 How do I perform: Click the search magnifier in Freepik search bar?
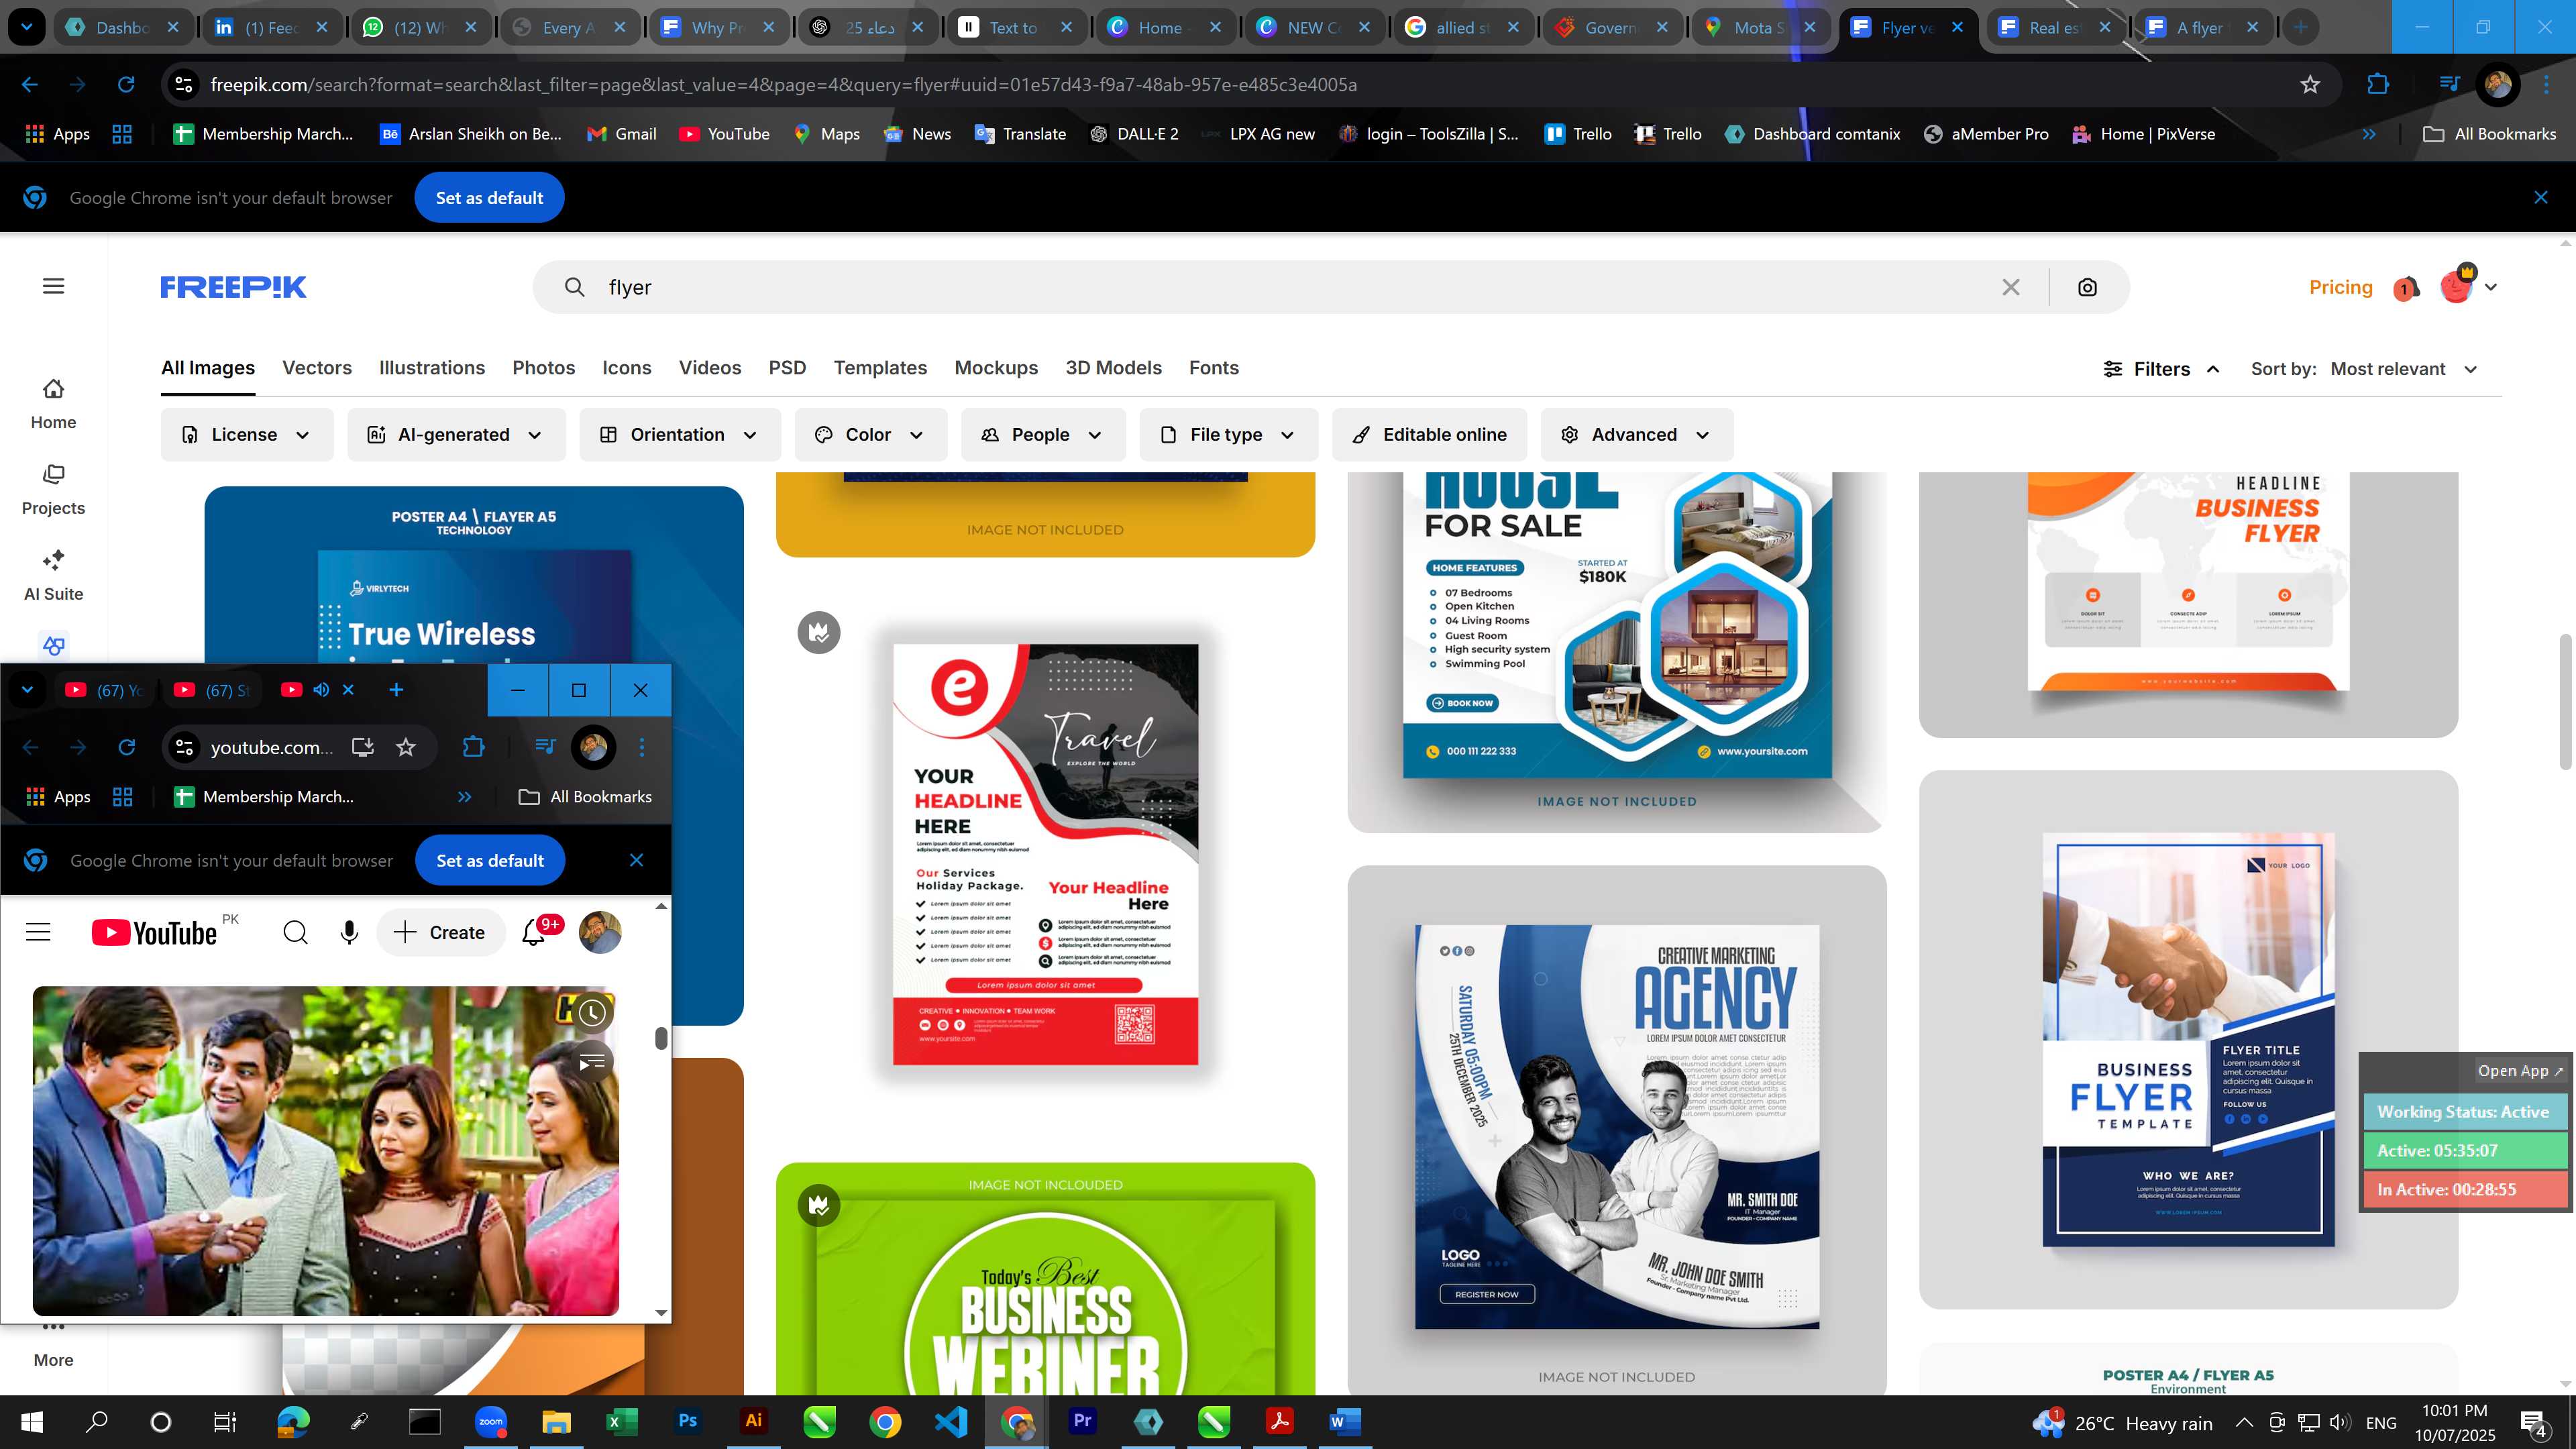click(x=574, y=287)
